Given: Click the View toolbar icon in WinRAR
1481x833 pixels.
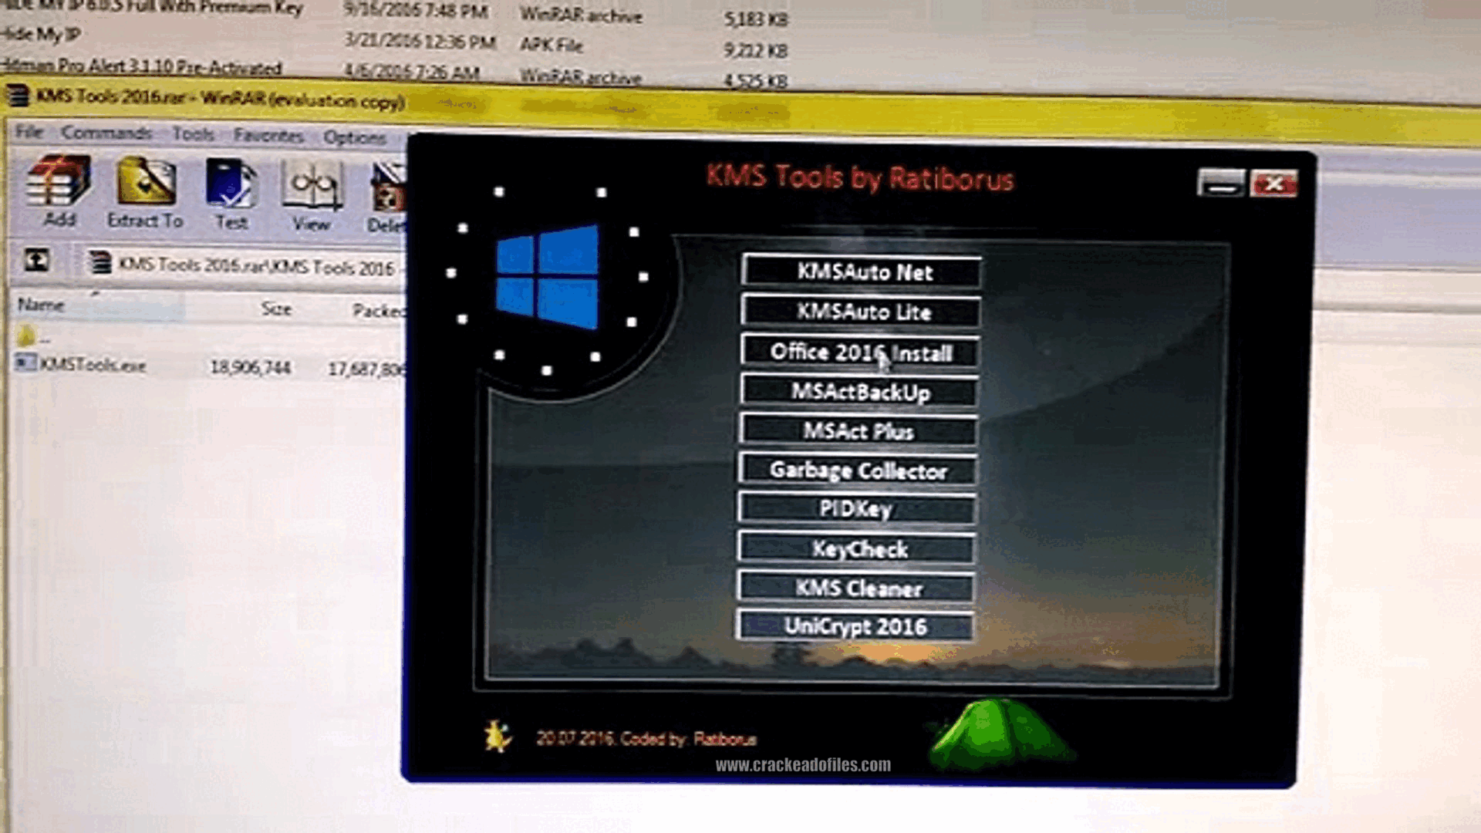Looking at the screenshot, I should point(311,196).
